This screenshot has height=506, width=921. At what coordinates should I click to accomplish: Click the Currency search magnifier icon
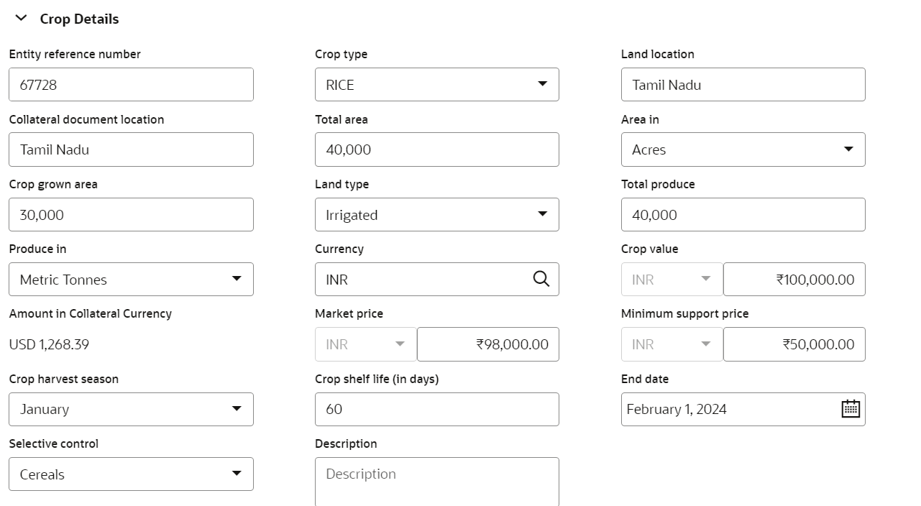541,279
